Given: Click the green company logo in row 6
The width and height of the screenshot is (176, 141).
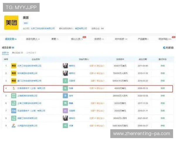Looking at the screenshot, I should tap(14, 103).
